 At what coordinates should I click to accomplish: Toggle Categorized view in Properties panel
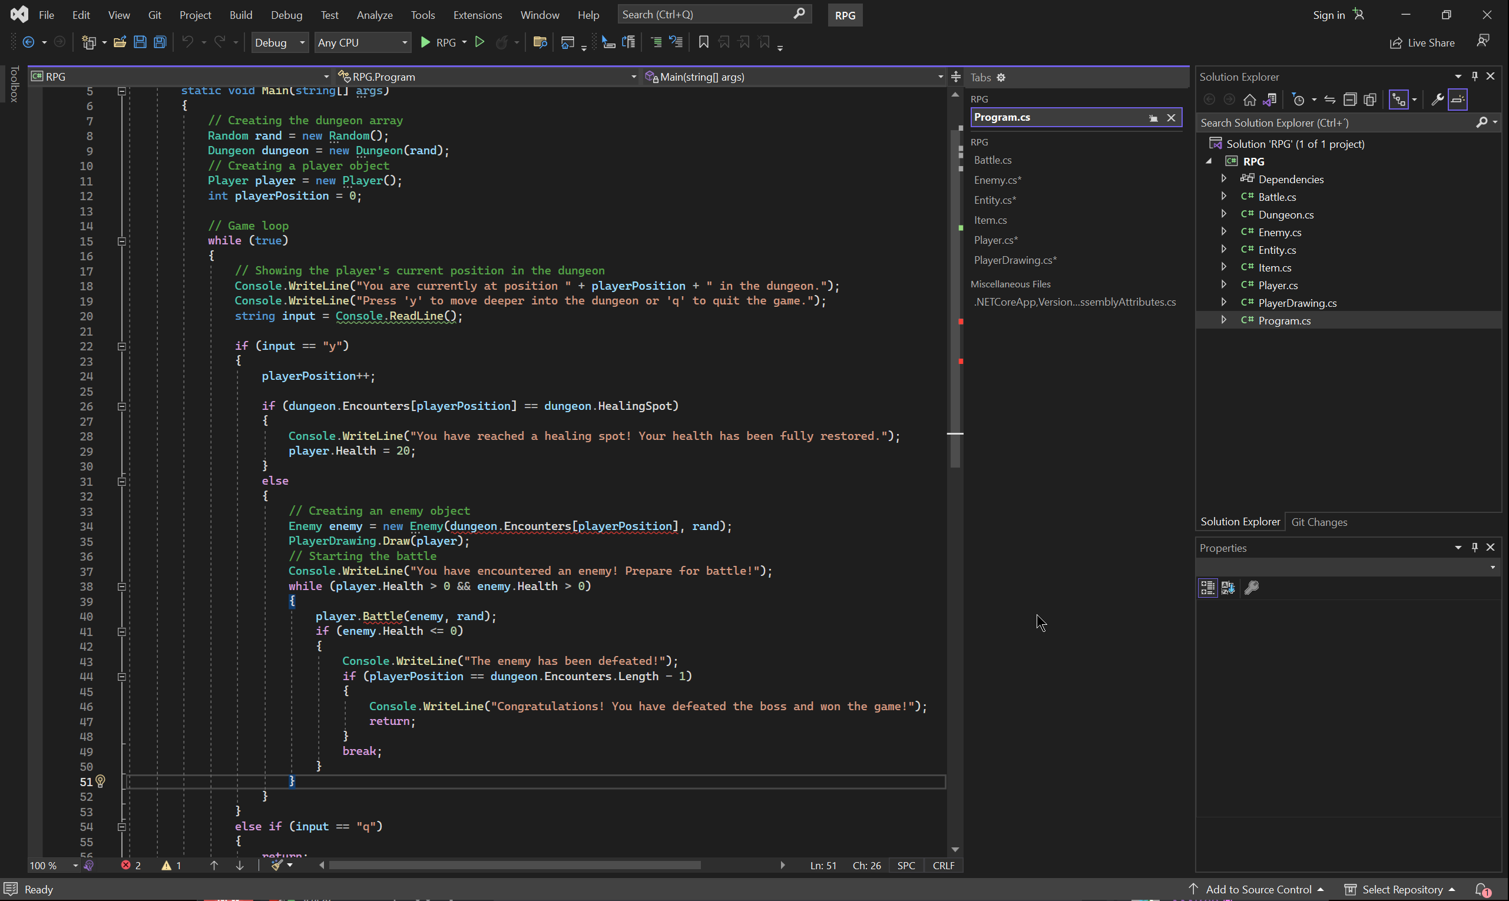(1207, 588)
